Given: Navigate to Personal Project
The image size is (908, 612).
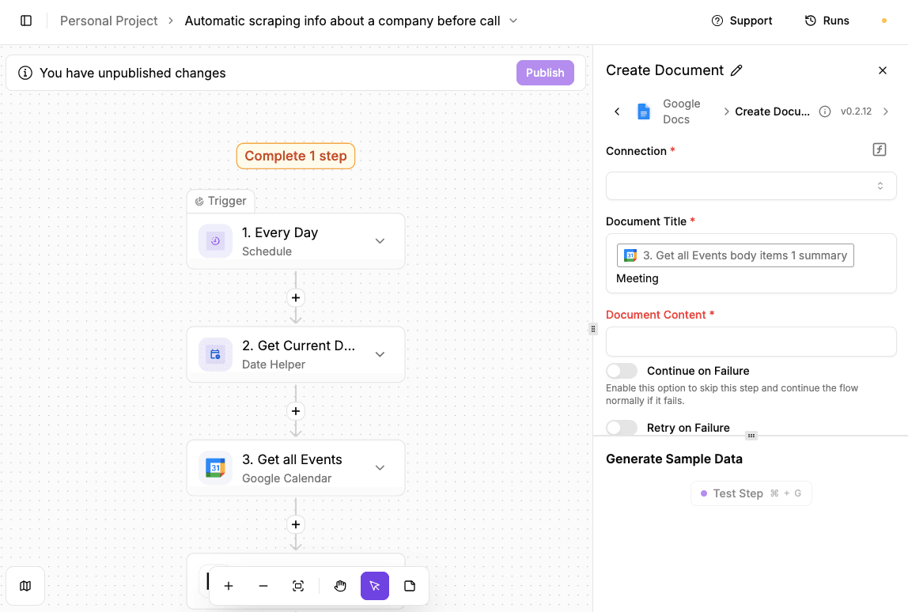Looking at the screenshot, I should [x=108, y=21].
